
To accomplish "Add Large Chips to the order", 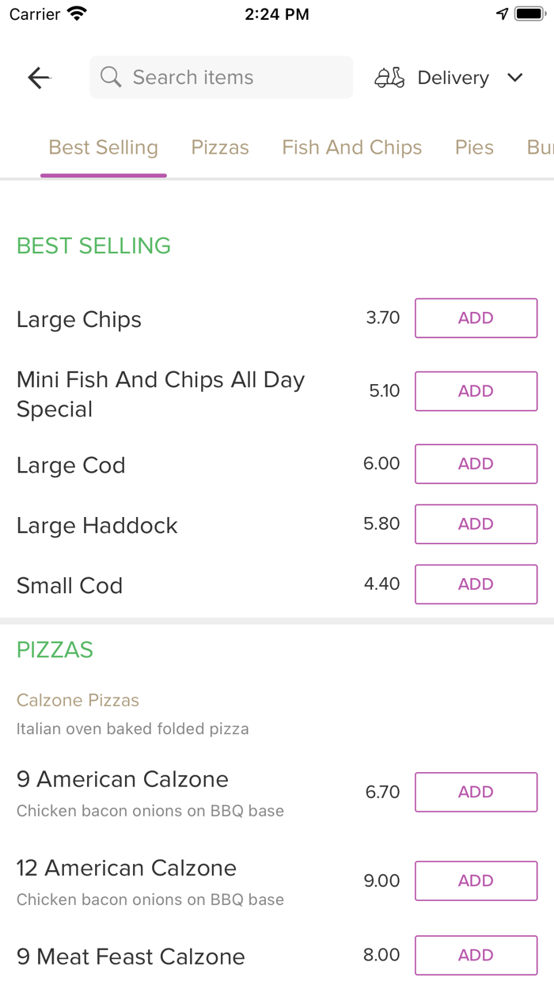I will [x=476, y=318].
